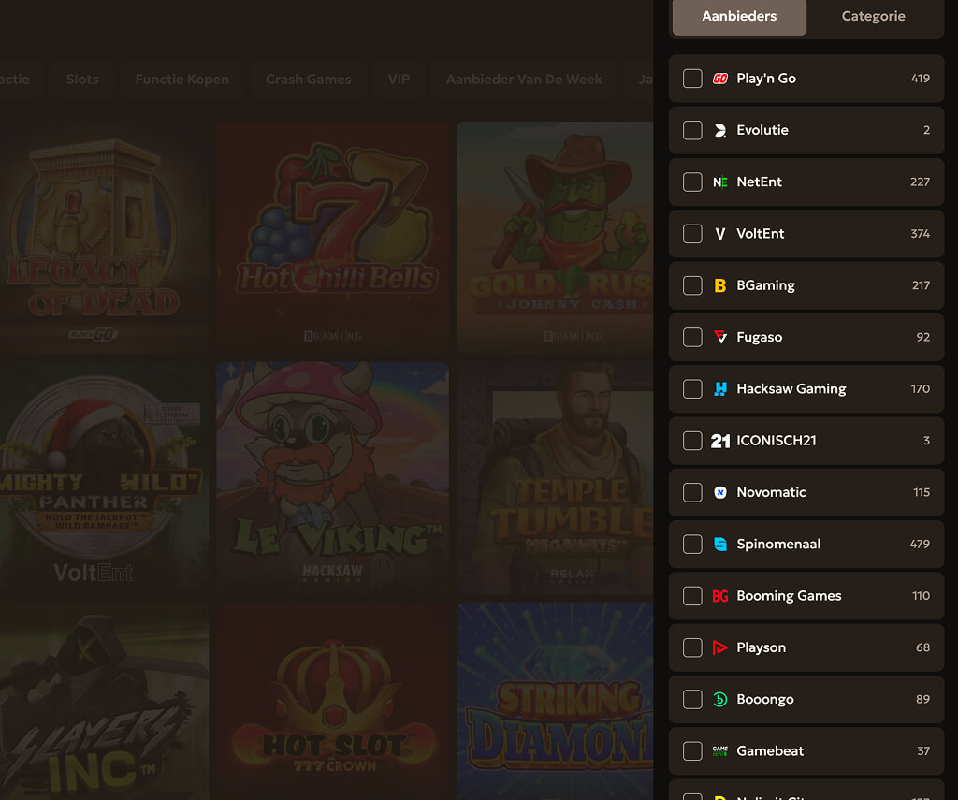Open the Striking Diamond game thumbnail
This screenshot has height=800, width=958.
click(x=555, y=701)
